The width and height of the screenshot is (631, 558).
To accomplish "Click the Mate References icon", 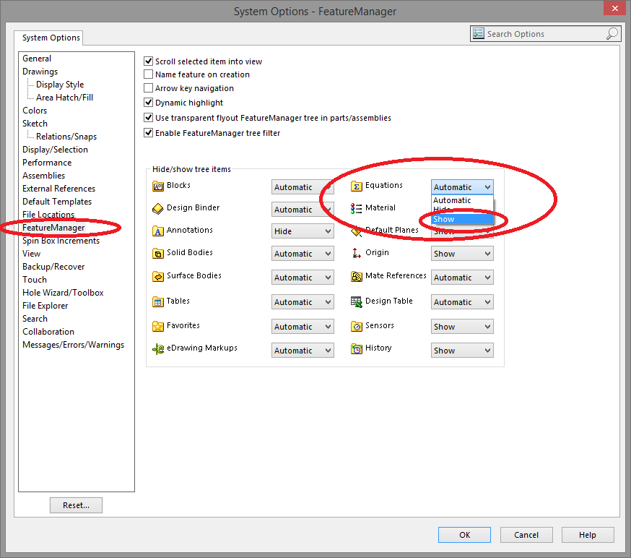I will [x=356, y=277].
